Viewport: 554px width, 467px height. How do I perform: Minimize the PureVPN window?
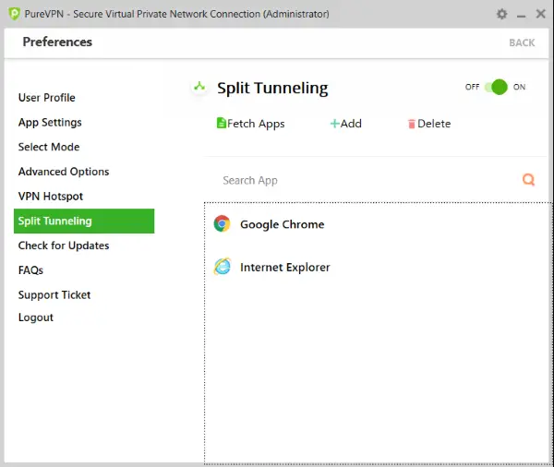point(521,15)
